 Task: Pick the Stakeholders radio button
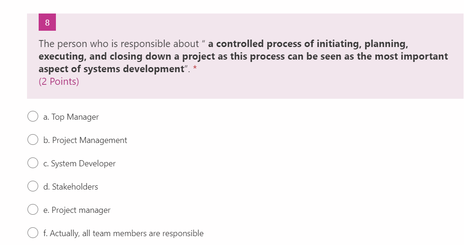[33, 186]
